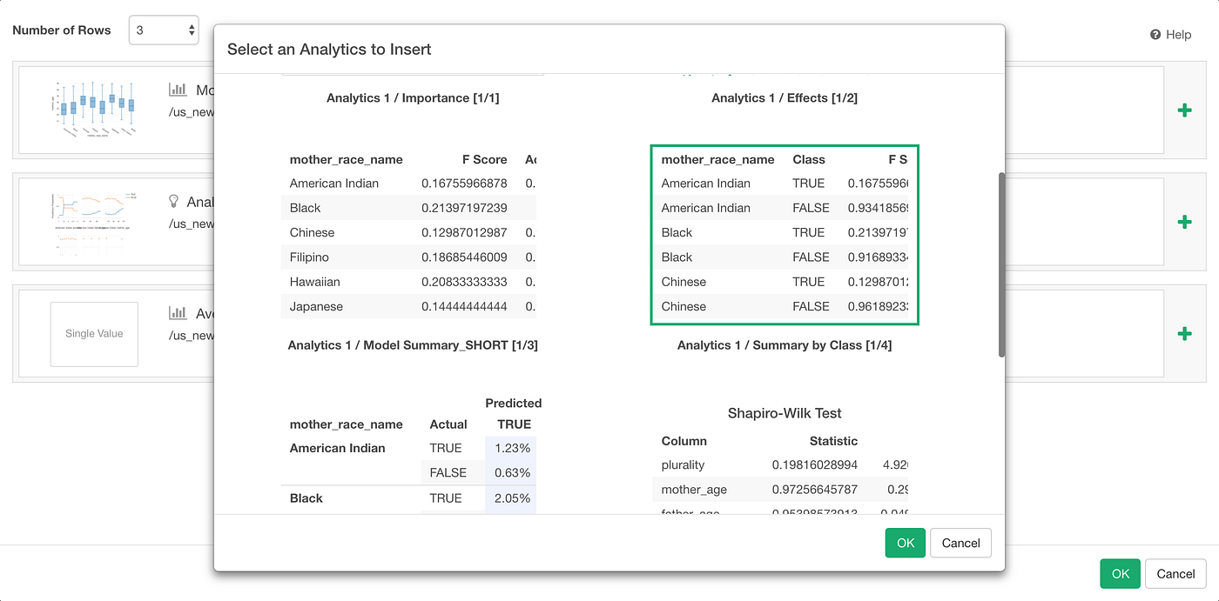This screenshot has height=601, width=1219.
Task: Click the OK button at the bottom right
Action: point(1120,573)
